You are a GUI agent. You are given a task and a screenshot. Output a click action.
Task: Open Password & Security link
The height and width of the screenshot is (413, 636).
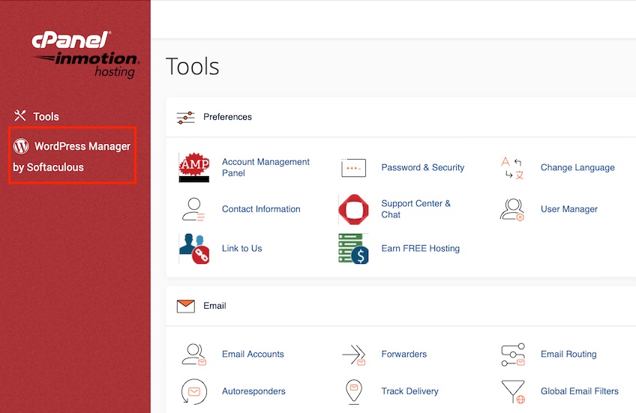point(423,167)
